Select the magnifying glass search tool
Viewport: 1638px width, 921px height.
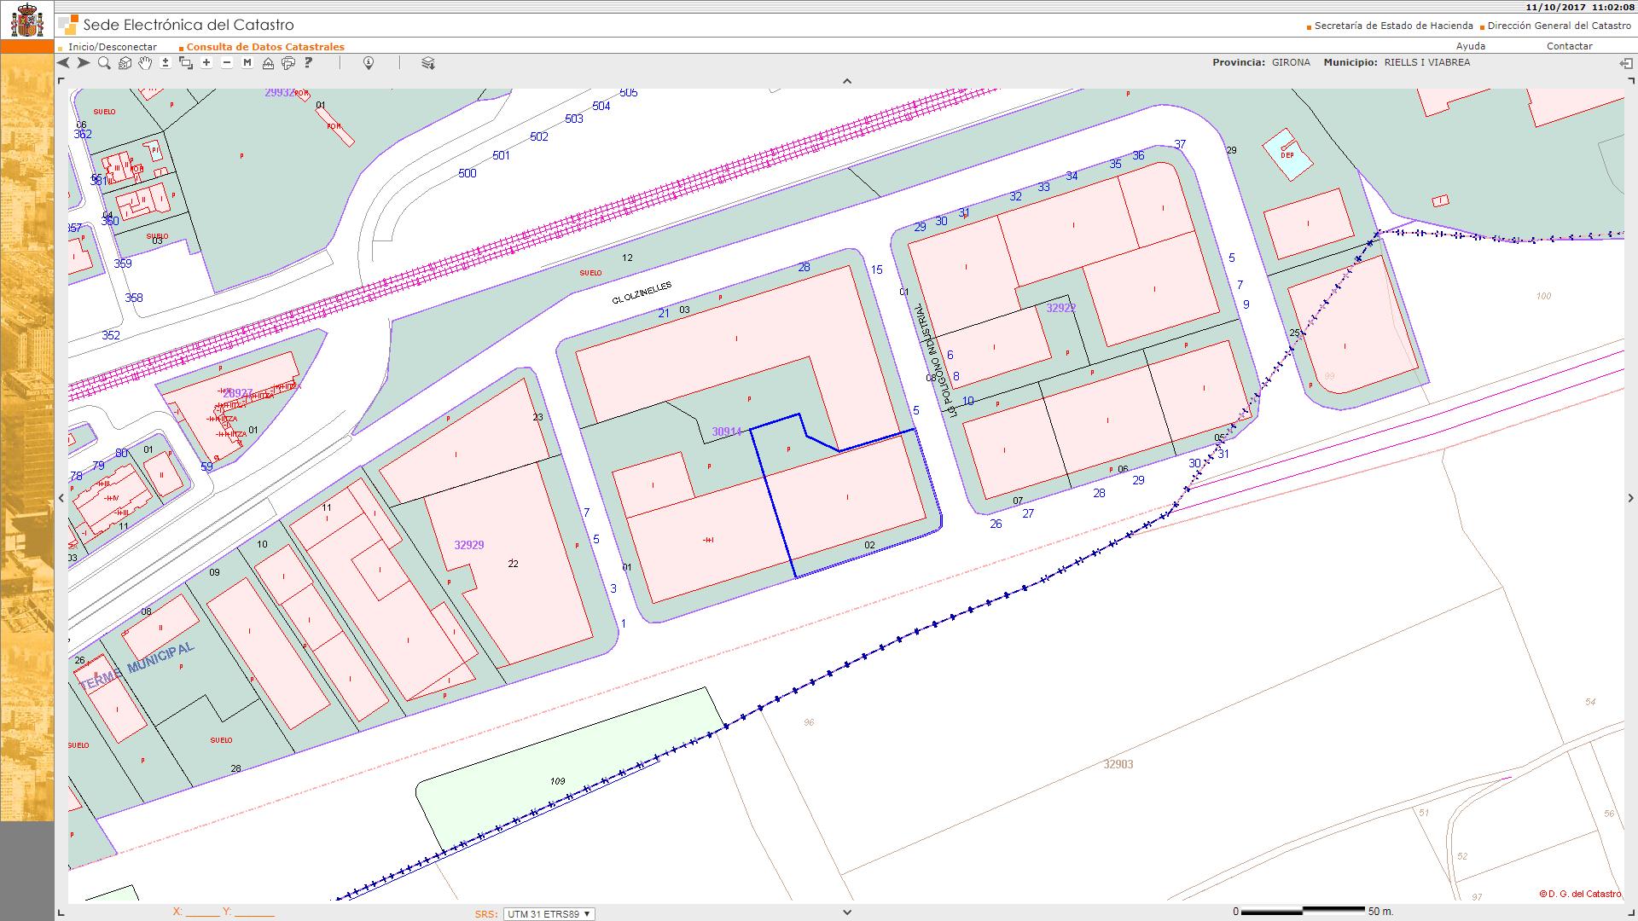104,63
